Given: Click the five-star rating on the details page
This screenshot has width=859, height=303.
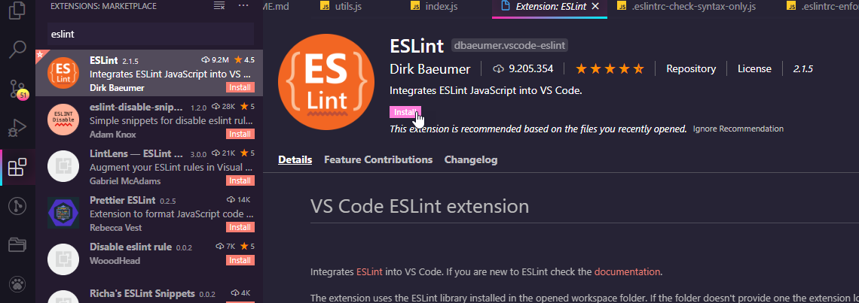Looking at the screenshot, I should 610,69.
